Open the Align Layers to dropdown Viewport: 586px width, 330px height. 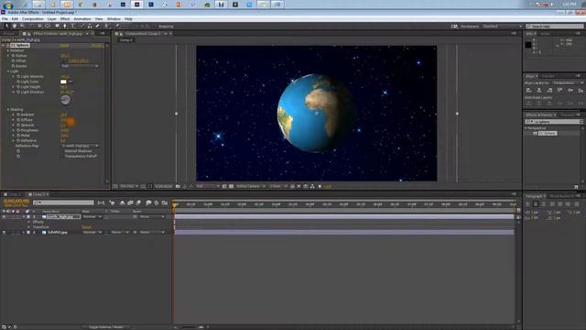click(568, 82)
